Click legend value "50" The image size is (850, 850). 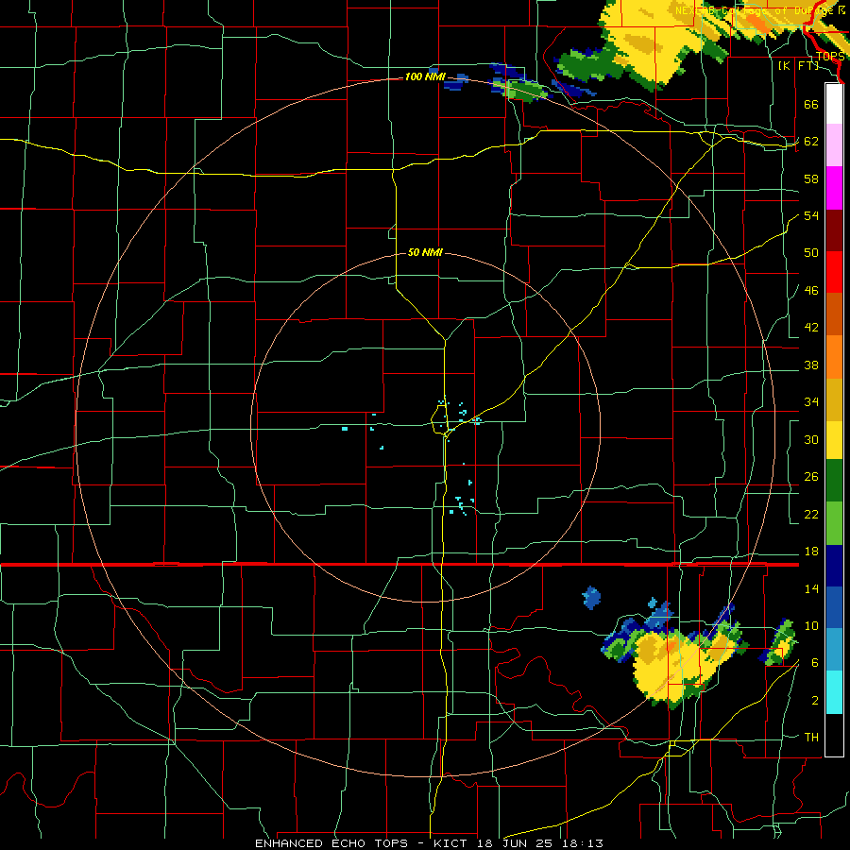point(811,253)
